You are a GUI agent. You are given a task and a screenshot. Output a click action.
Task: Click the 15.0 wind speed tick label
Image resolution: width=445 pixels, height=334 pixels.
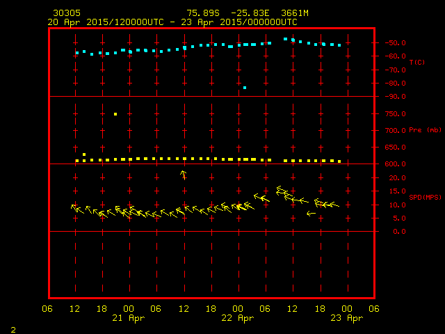tap(397, 191)
